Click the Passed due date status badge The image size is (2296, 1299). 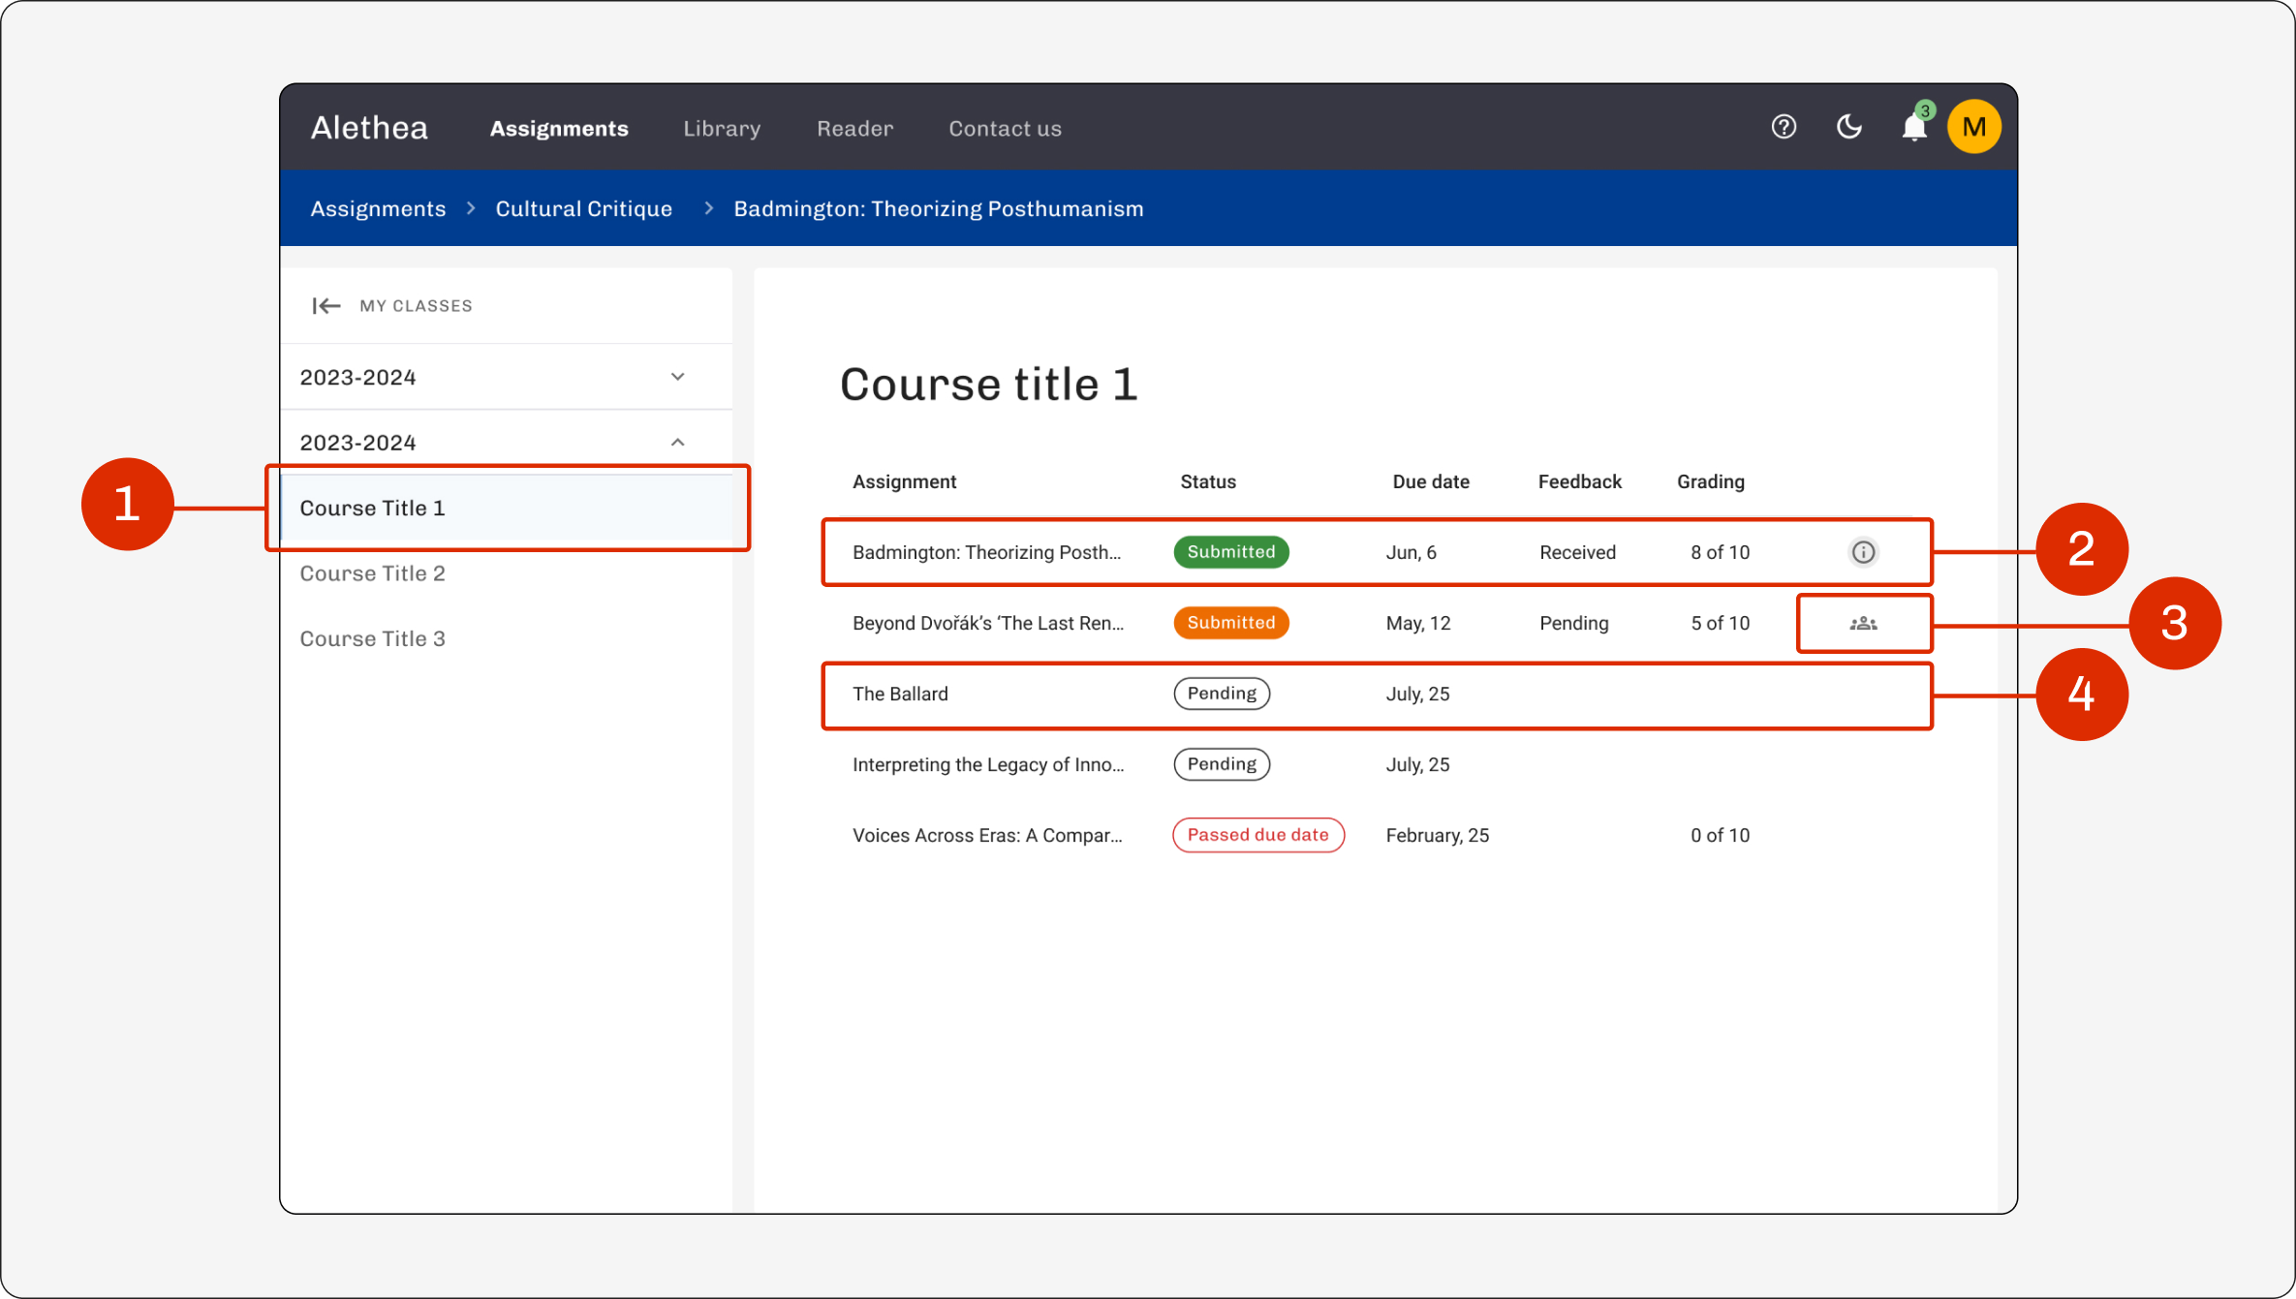1257,835
